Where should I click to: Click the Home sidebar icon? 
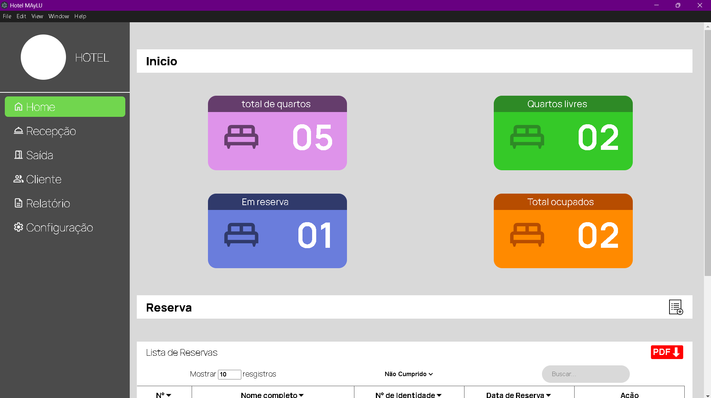pyautogui.click(x=19, y=107)
